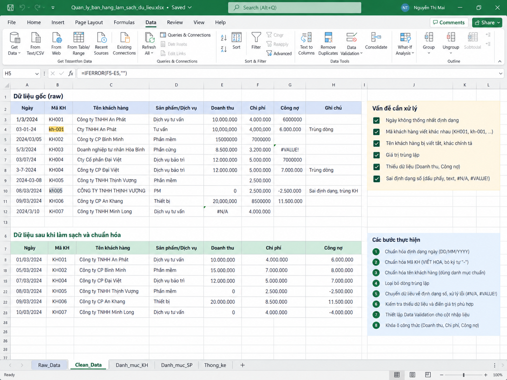Open the Consolidate tool

376,41
